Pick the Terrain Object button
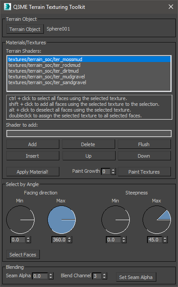178x287 pixels. click(x=25, y=29)
